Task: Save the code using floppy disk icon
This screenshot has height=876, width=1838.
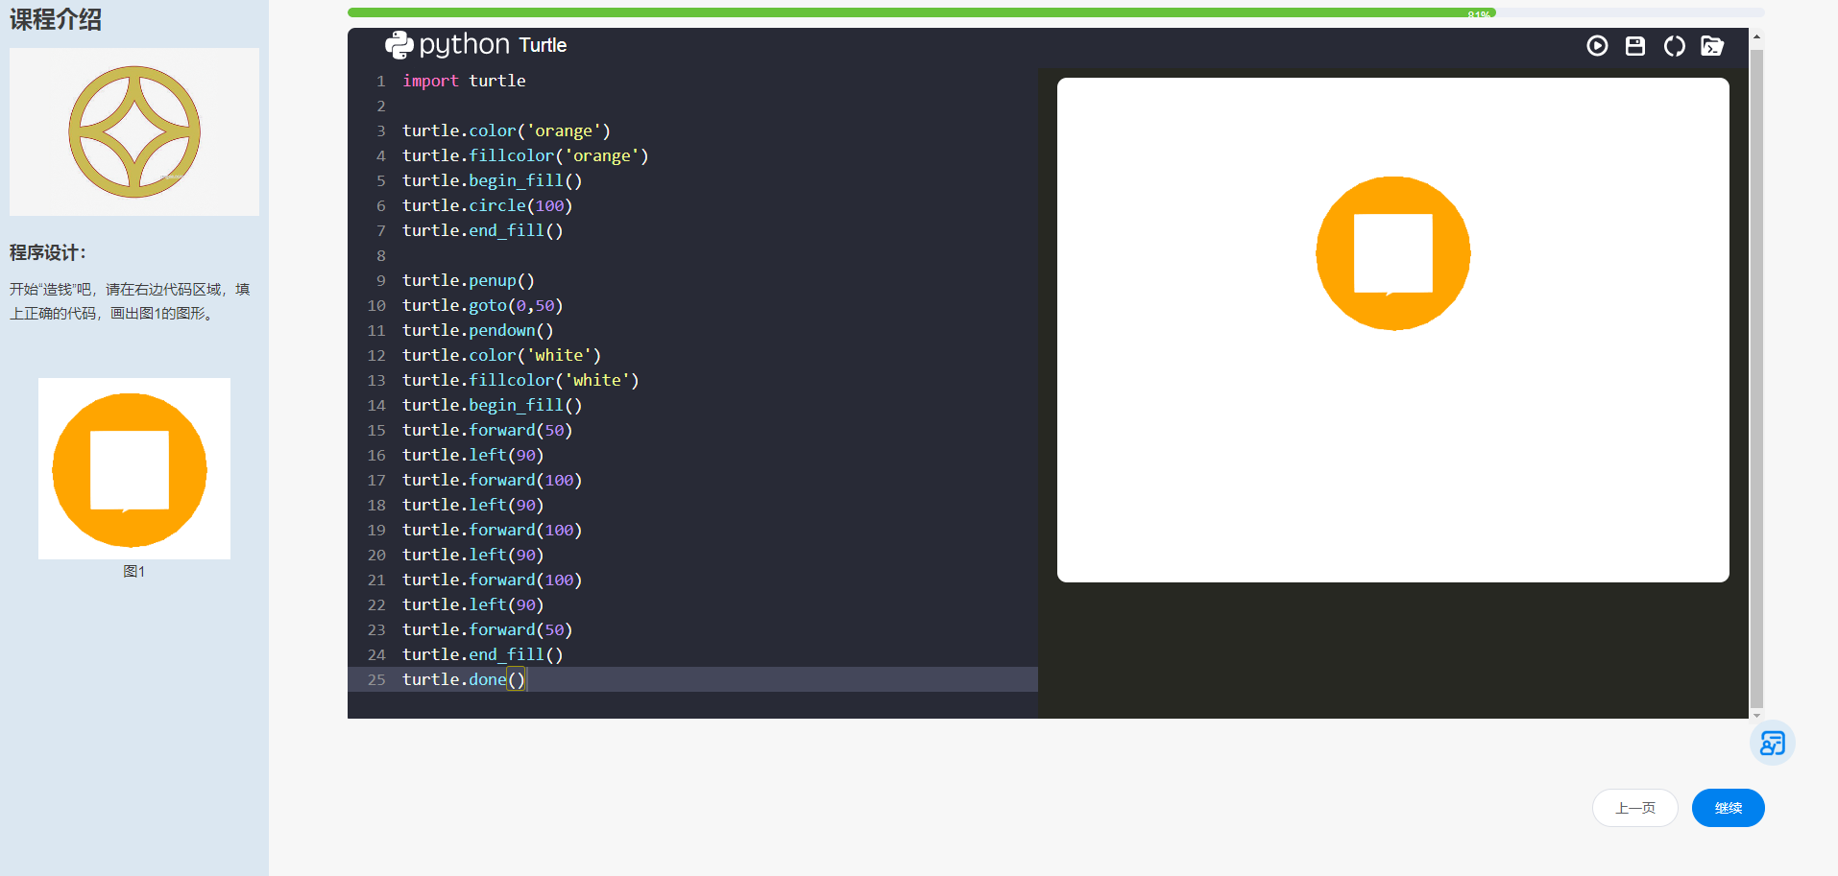Action: click(1635, 46)
